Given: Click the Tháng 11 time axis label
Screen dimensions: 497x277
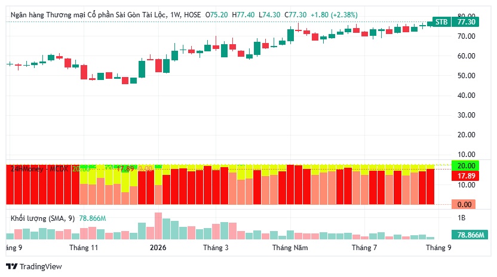Looking at the screenshot, I should tap(84, 248).
